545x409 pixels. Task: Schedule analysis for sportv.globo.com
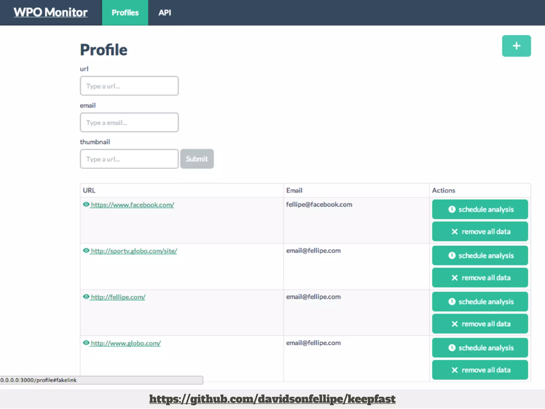tap(480, 255)
